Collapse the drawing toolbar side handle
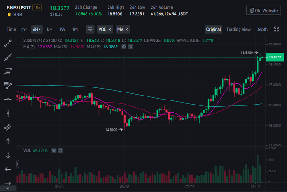The height and width of the screenshot is (192, 287). (x=17, y=164)
